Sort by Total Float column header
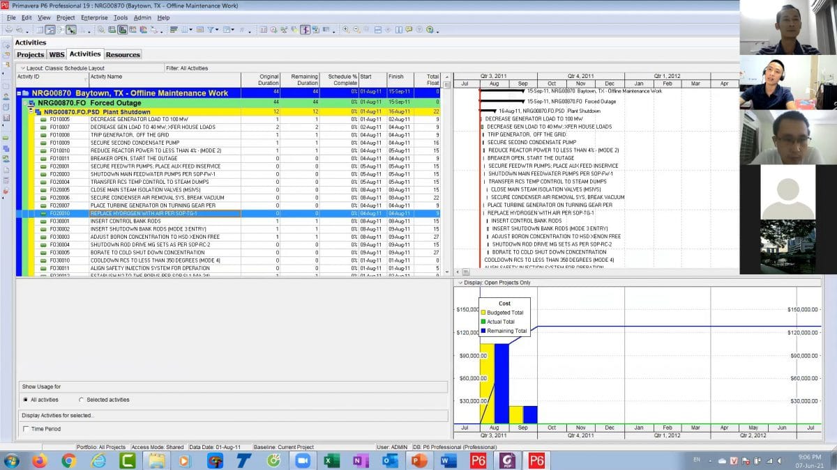837x470 pixels. 428,80
